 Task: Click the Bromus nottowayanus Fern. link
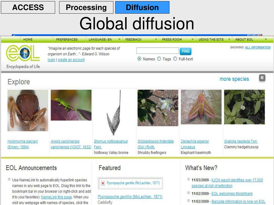pyautogui.click(x=111, y=144)
